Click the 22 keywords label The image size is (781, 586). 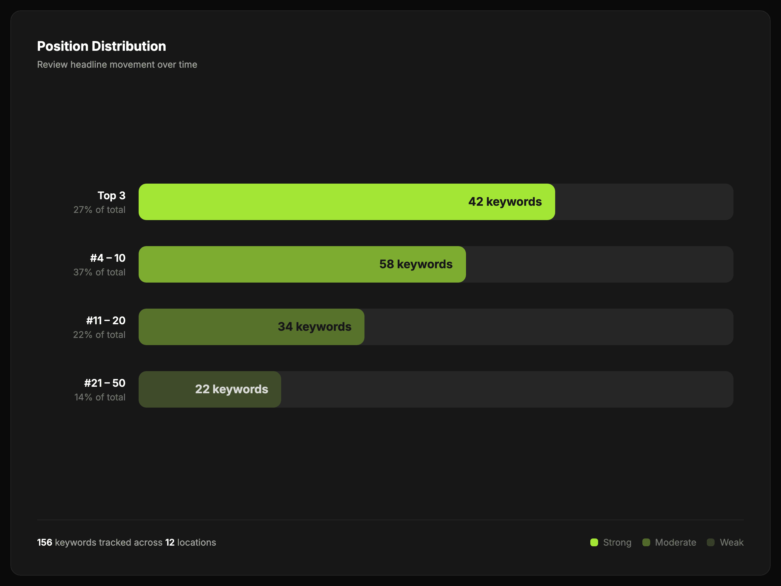(231, 389)
